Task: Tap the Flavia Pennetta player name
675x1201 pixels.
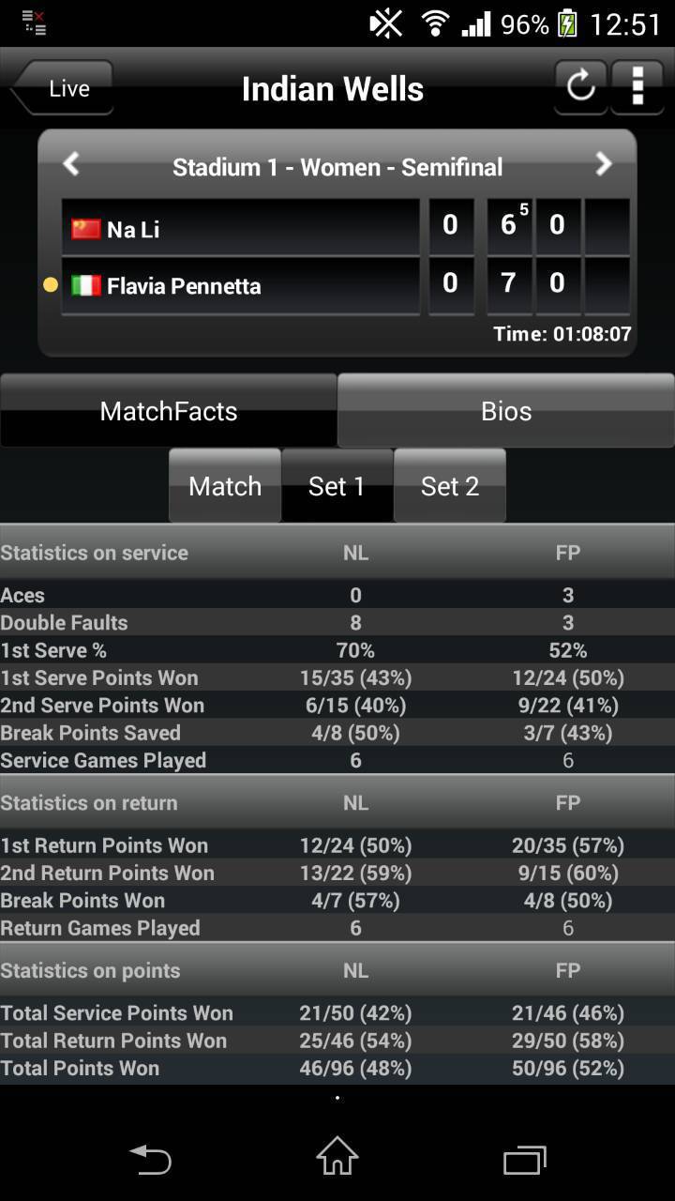Action: 184,286
